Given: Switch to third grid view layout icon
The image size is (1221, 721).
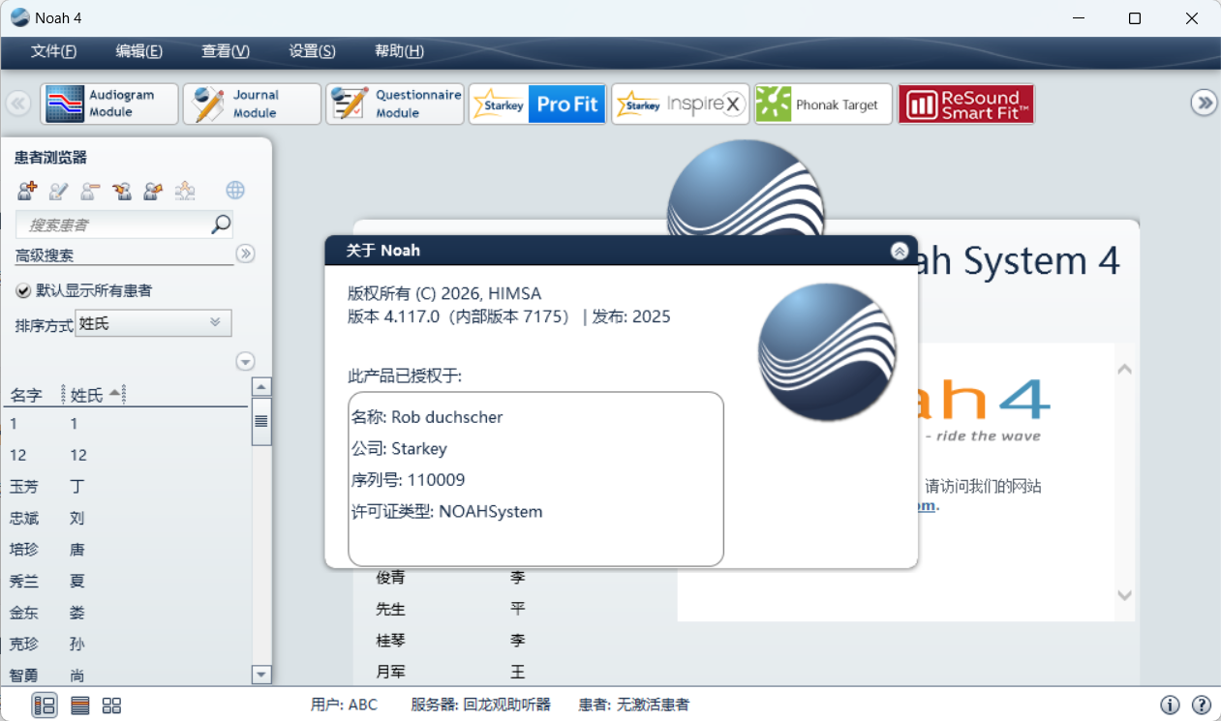Looking at the screenshot, I should click(x=111, y=706).
